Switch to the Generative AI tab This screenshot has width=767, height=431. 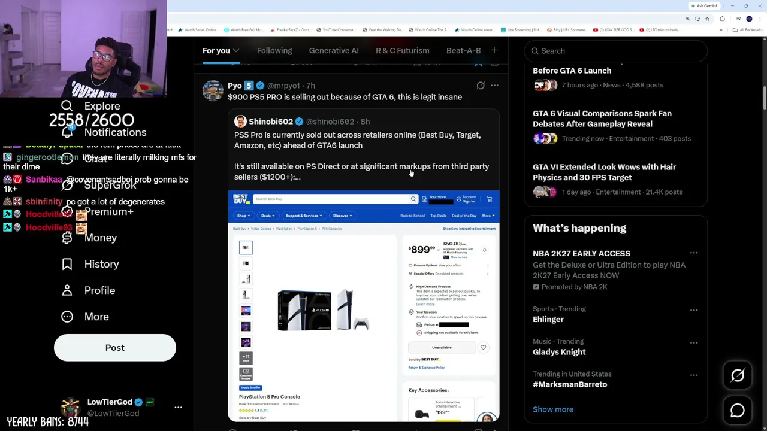coord(334,51)
